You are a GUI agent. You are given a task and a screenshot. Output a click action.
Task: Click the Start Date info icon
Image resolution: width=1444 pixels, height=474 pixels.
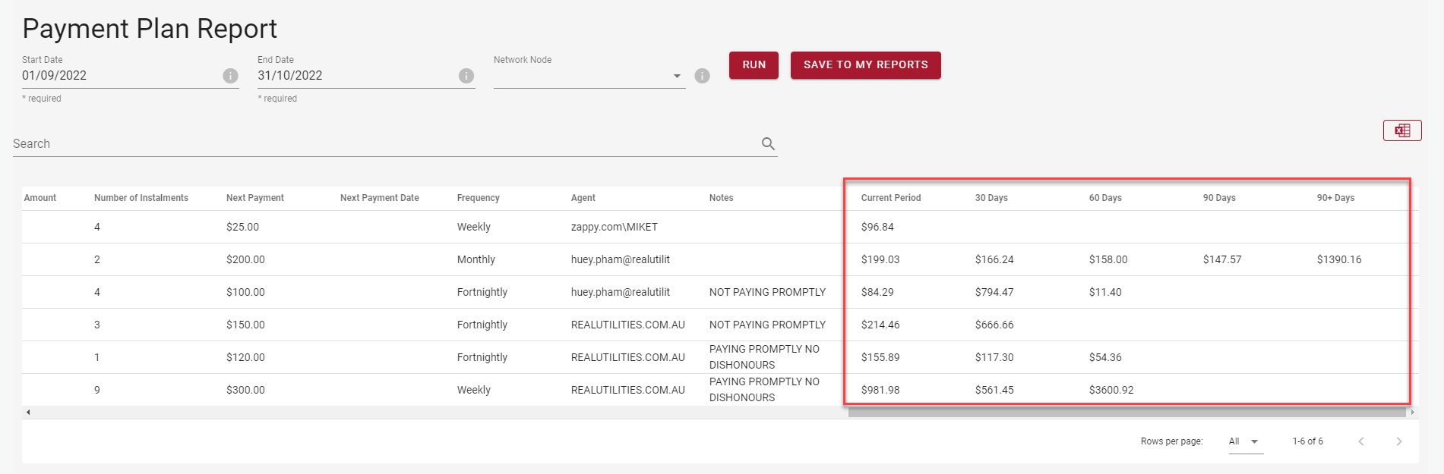(x=230, y=76)
